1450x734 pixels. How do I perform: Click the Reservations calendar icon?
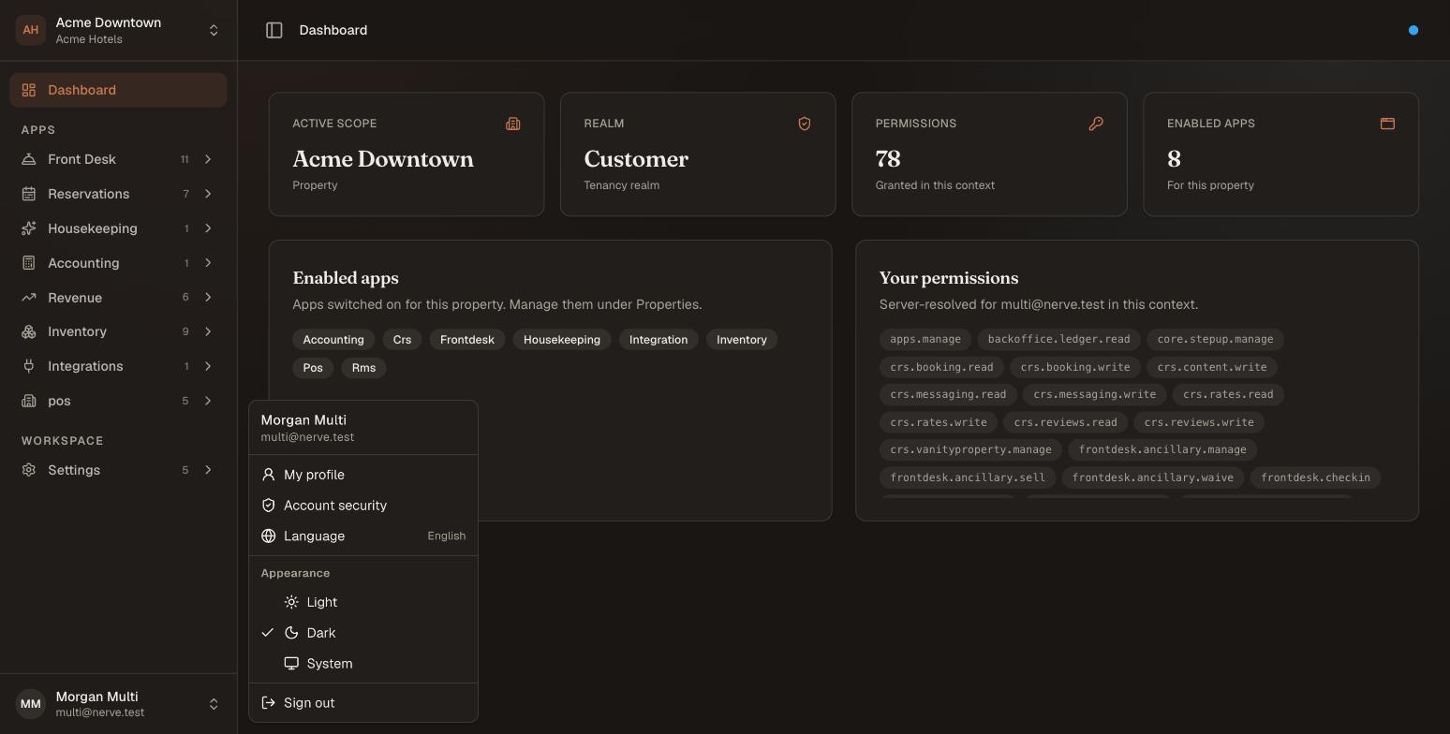point(29,194)
